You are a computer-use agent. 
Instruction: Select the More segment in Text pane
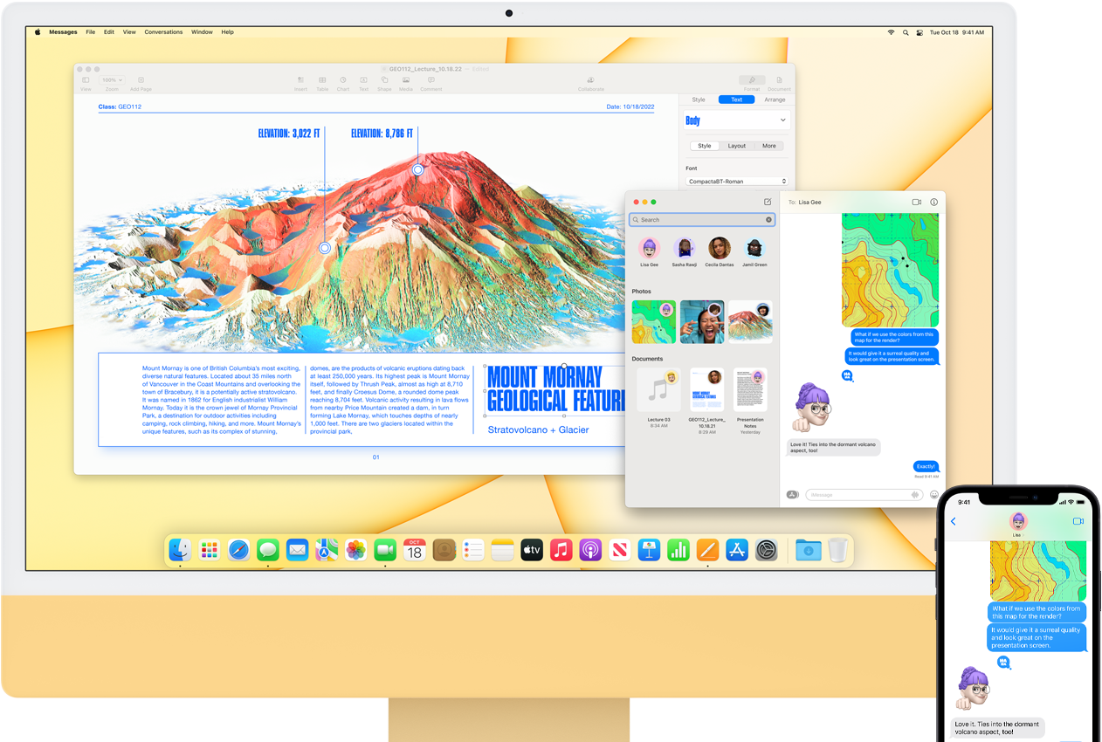click(768, 146)
